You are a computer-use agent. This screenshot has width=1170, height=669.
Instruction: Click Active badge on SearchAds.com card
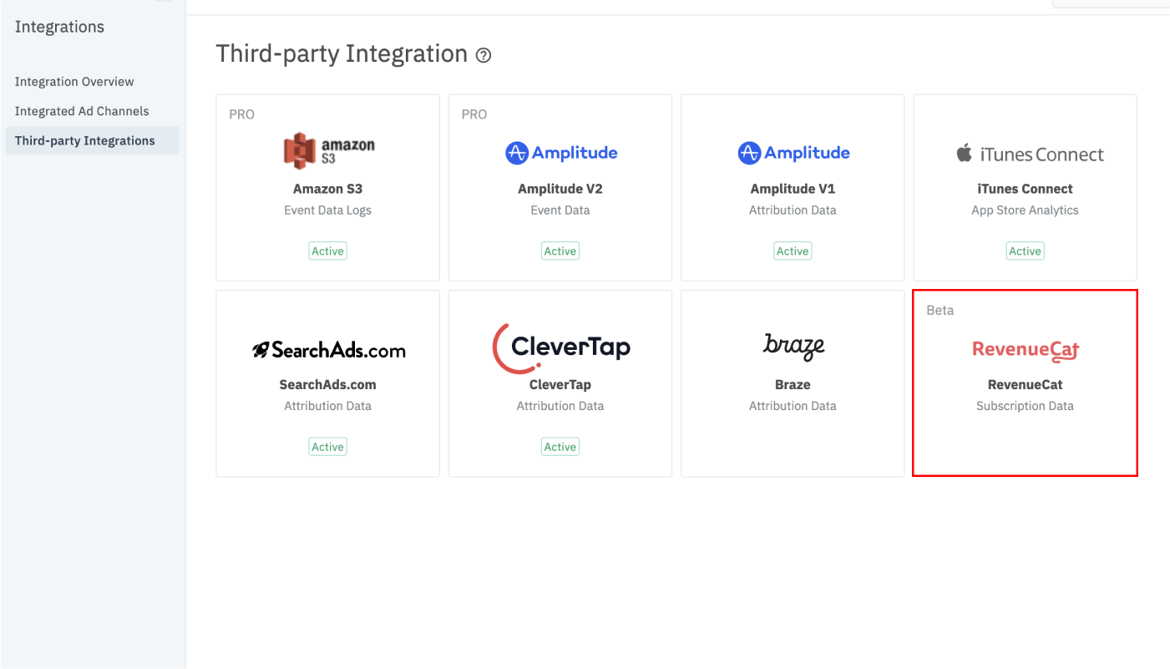(327, 447)
